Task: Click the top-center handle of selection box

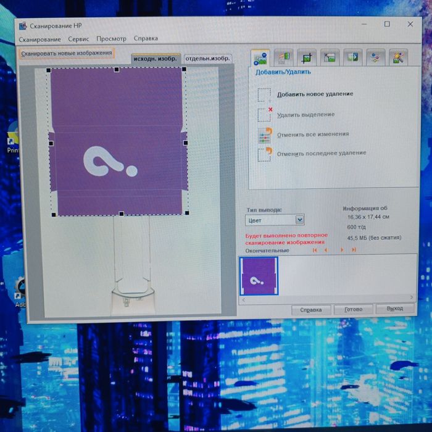Action: click(x=117, y=69)
